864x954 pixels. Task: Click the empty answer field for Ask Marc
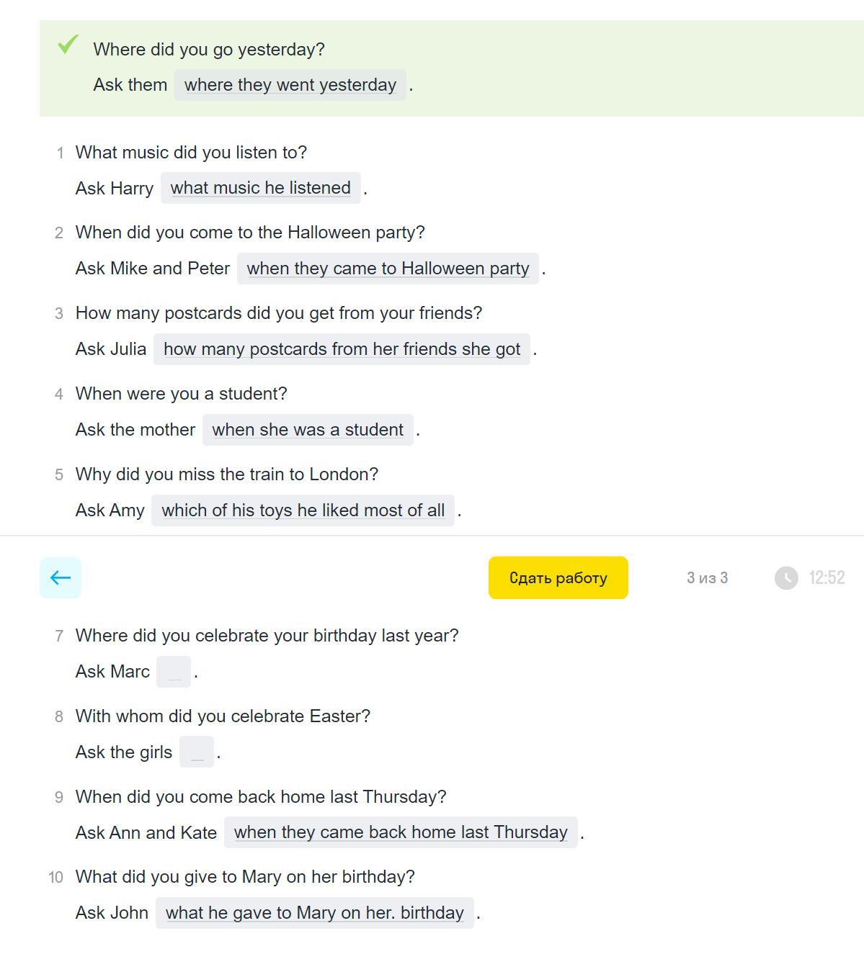coord(174,672)
